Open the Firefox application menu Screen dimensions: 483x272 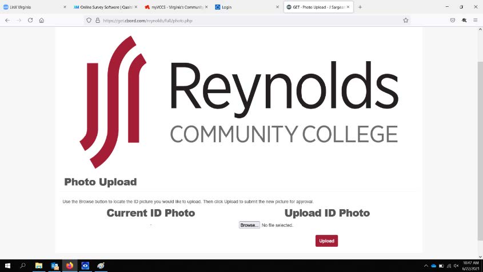[476, 21]
